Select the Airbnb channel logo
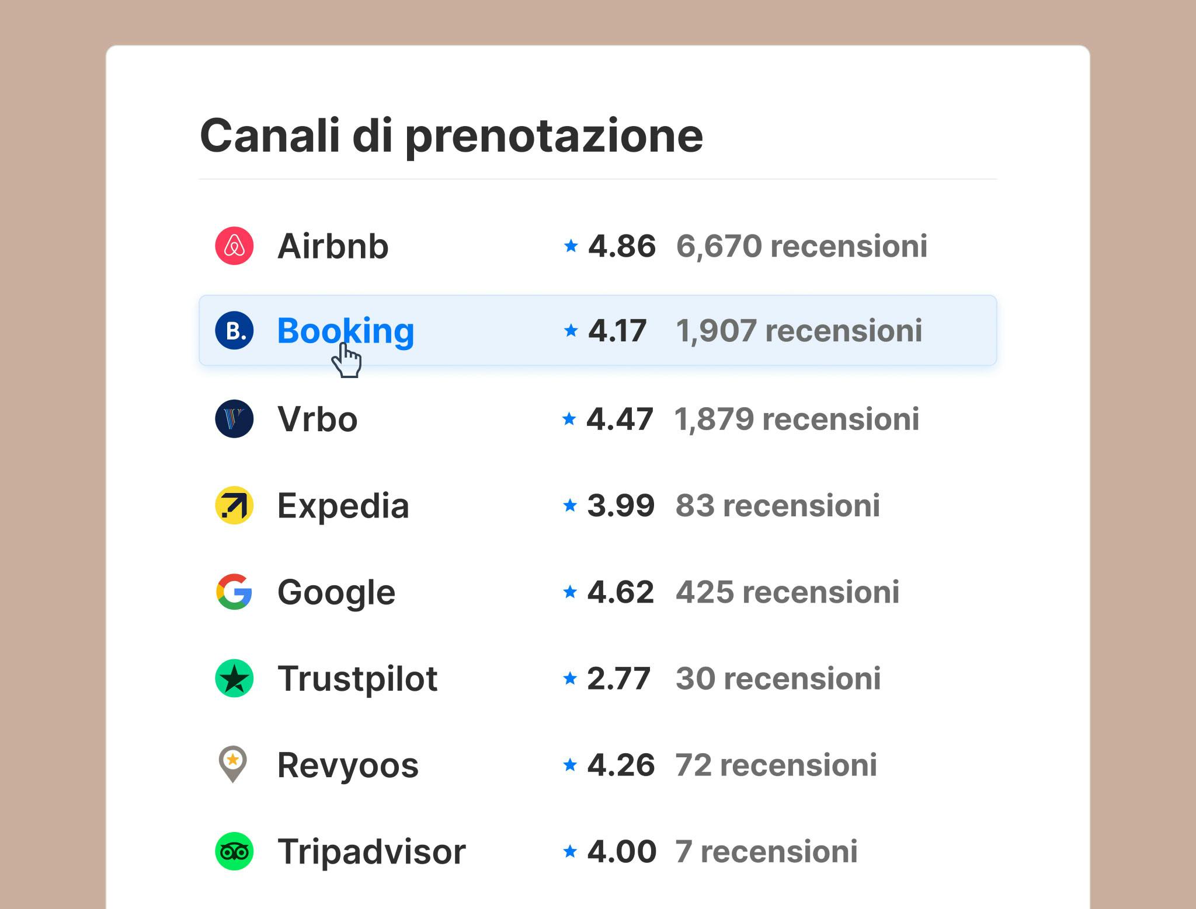Image resolution: width=1196 pixels, height=909 pixels. pos(234,246)
